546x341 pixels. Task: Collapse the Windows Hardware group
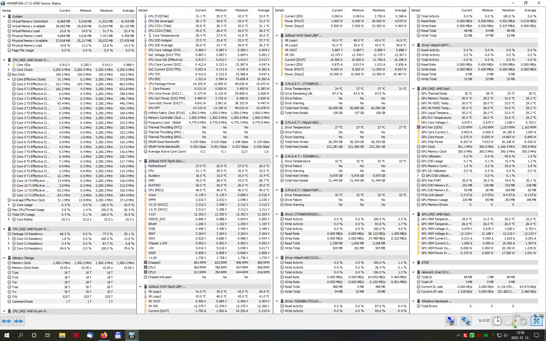(413, 301)
